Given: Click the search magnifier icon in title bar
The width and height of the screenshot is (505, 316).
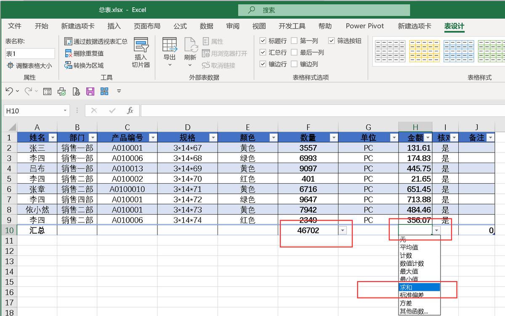Looking at the screenshot, I should pos(252,10).
